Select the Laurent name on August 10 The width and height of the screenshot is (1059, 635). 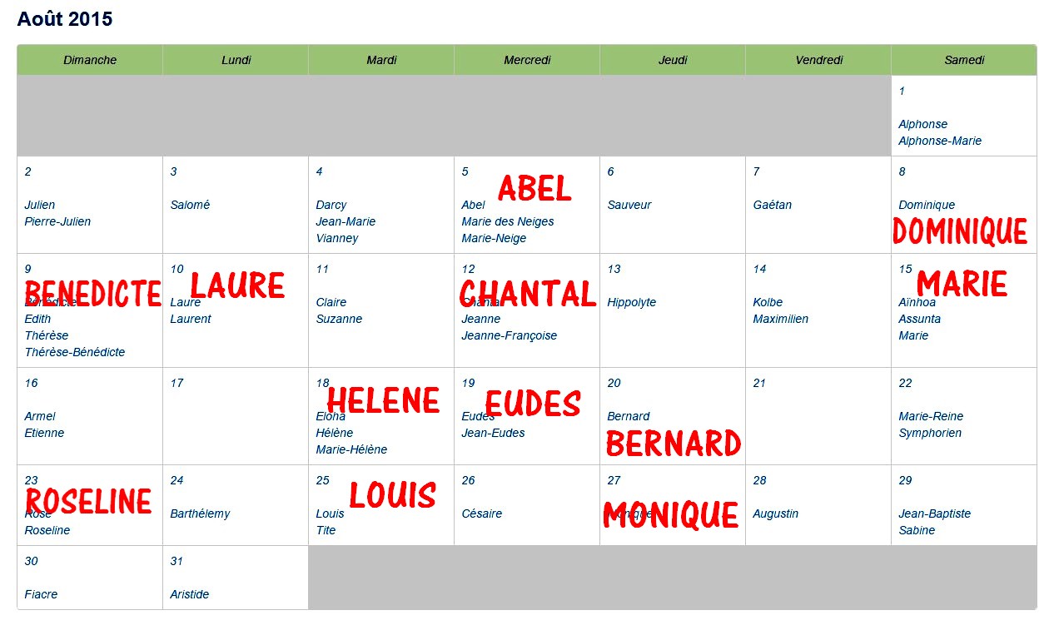[191, 319]
